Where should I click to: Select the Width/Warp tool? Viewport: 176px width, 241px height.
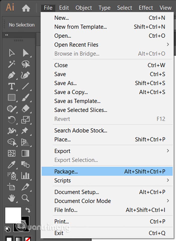click(12, 131)
